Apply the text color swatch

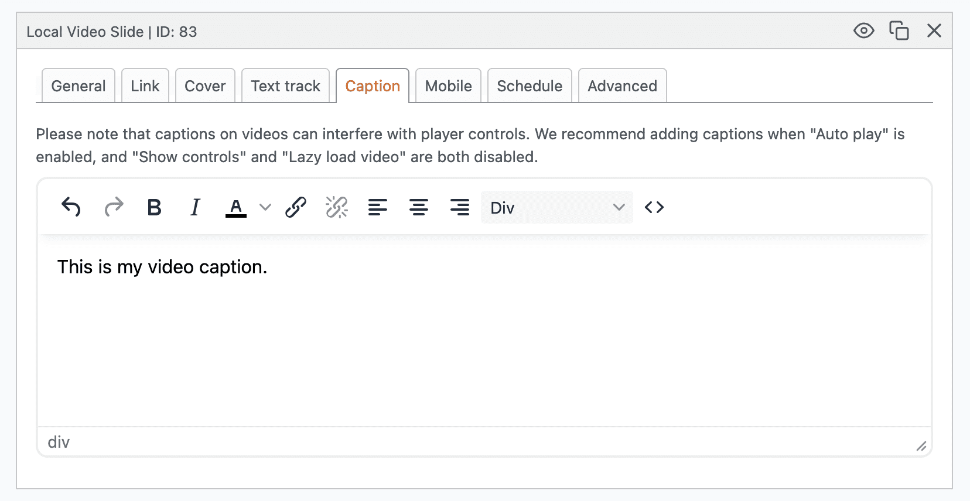(x=236, y=207)
